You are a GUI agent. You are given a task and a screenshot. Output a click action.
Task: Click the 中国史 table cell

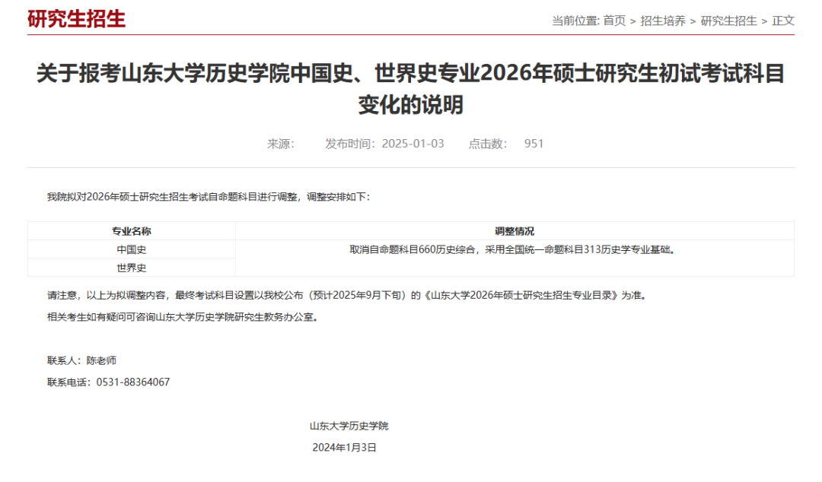tap(132, 249)
